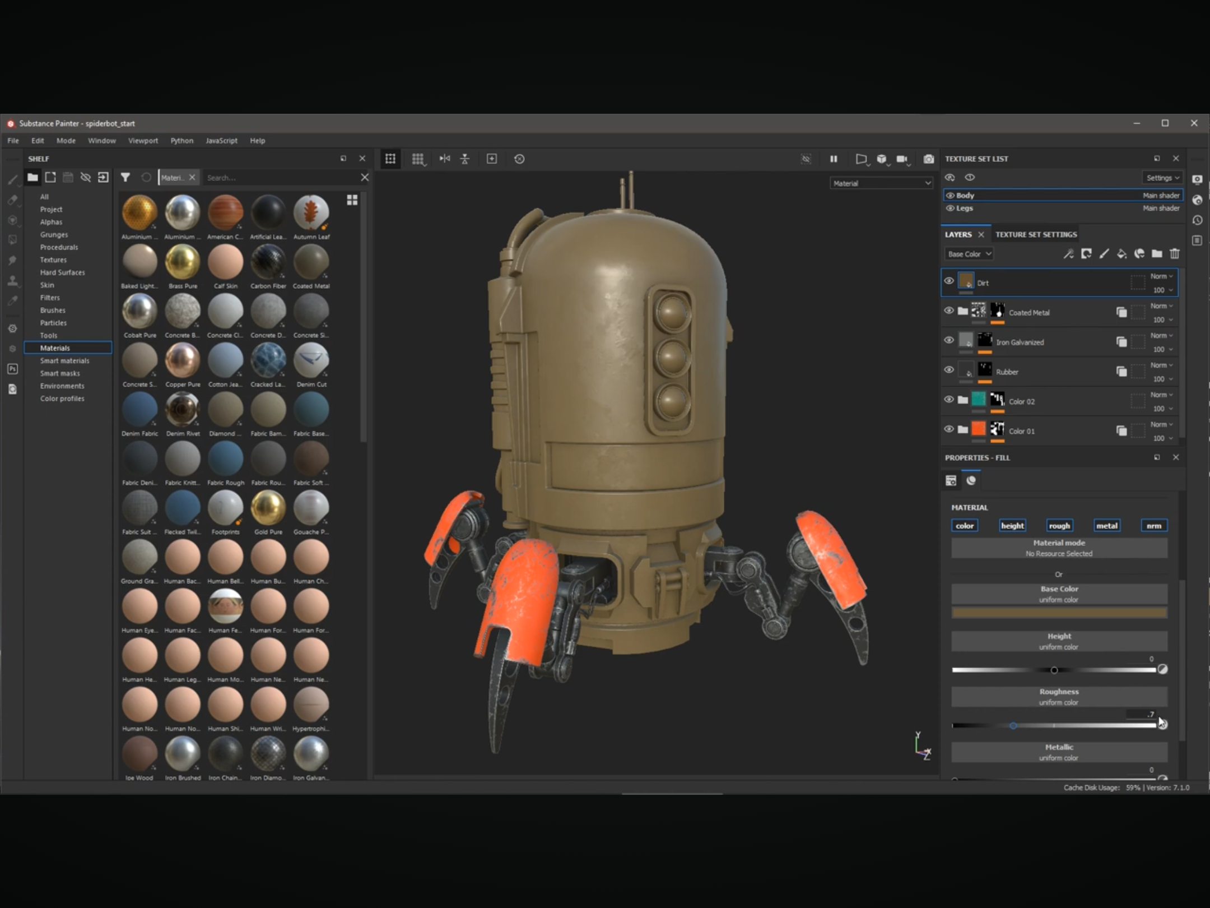The height and width of the screenshot is (908, 1210).
Task: Toggle symmetry icon in viewport toolbar
Action: 445,159
